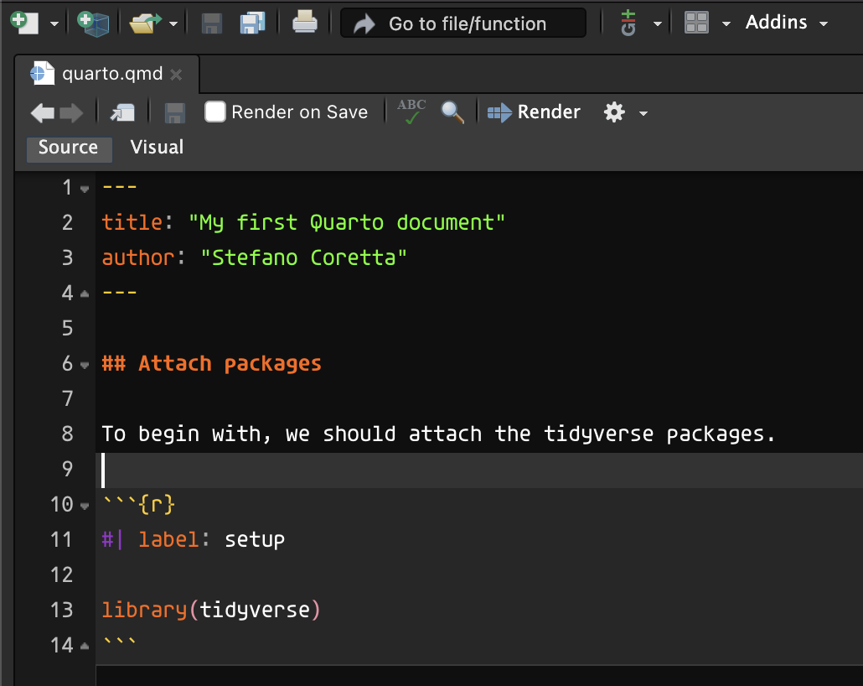The height and width of the screenshot is (686, 863).
Task: Save all open documents icon
Action: (253, 23)
